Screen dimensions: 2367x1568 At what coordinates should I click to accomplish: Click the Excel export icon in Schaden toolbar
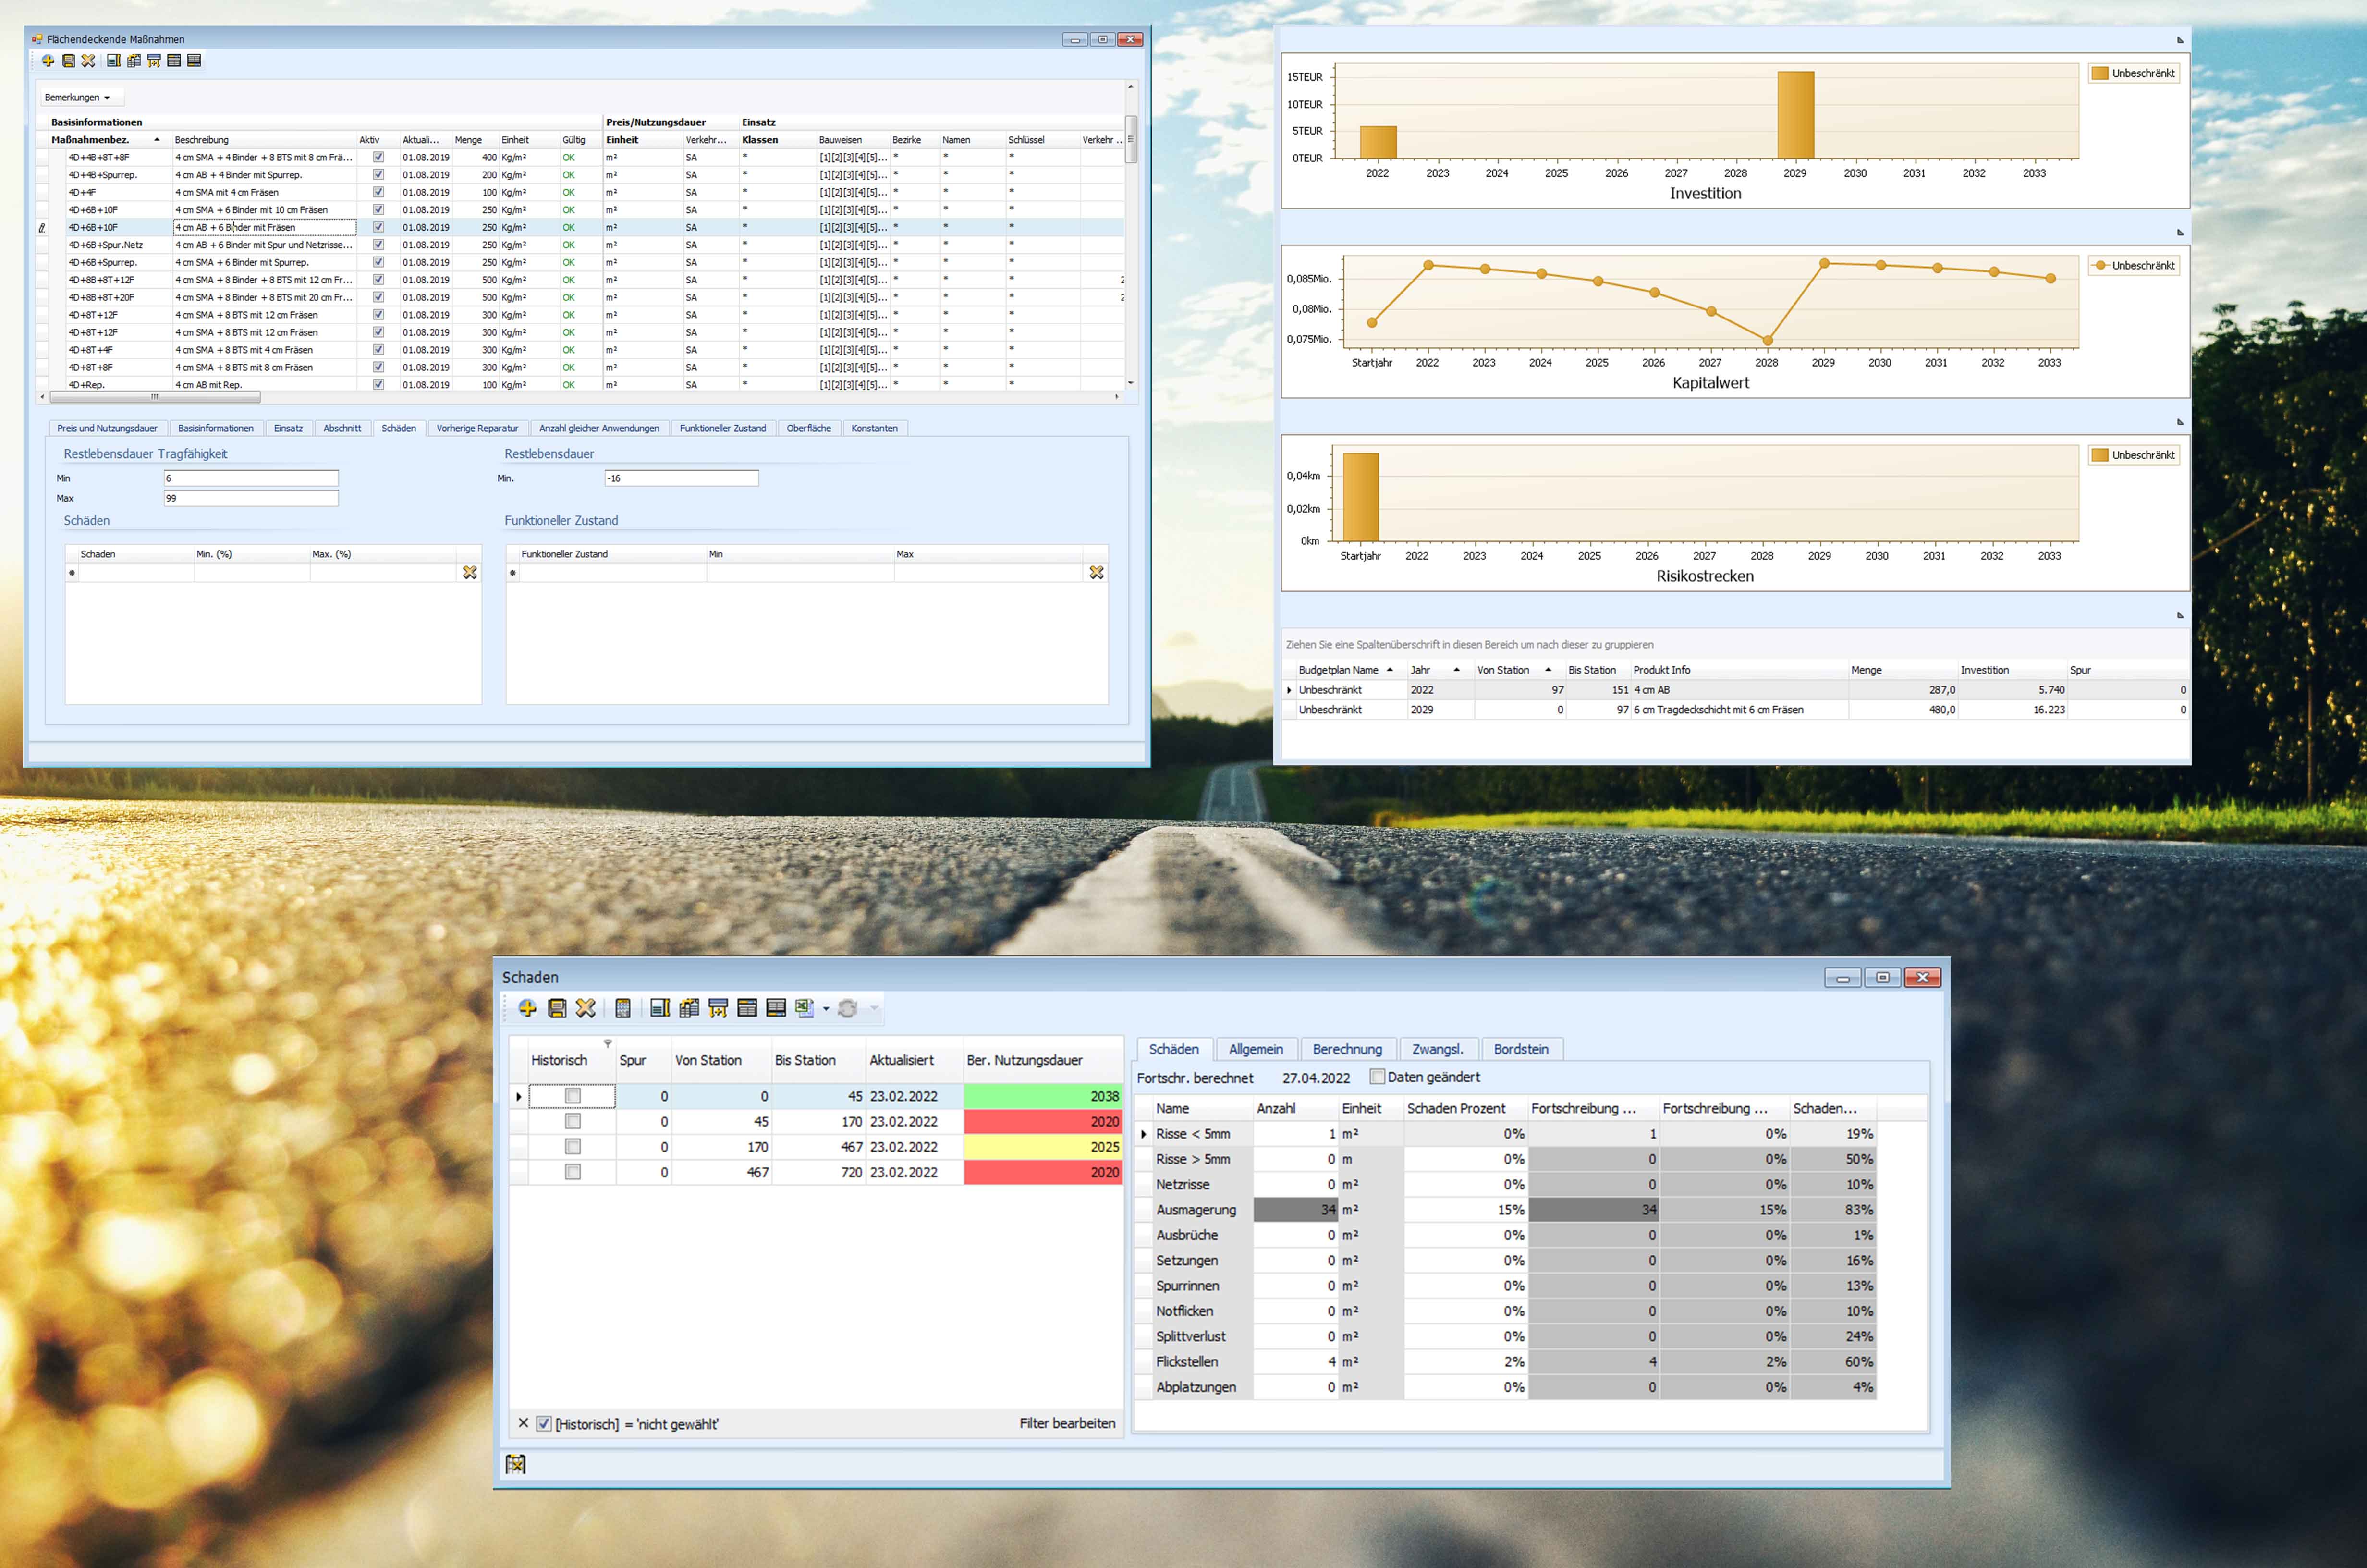coord(804,1008)
